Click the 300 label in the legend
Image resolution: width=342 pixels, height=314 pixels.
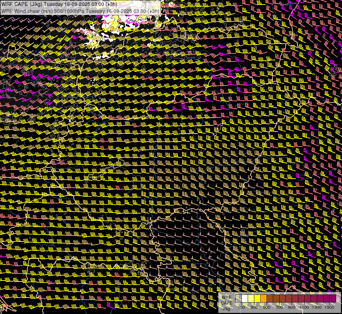pyautogui.click(x=254, y=307)
